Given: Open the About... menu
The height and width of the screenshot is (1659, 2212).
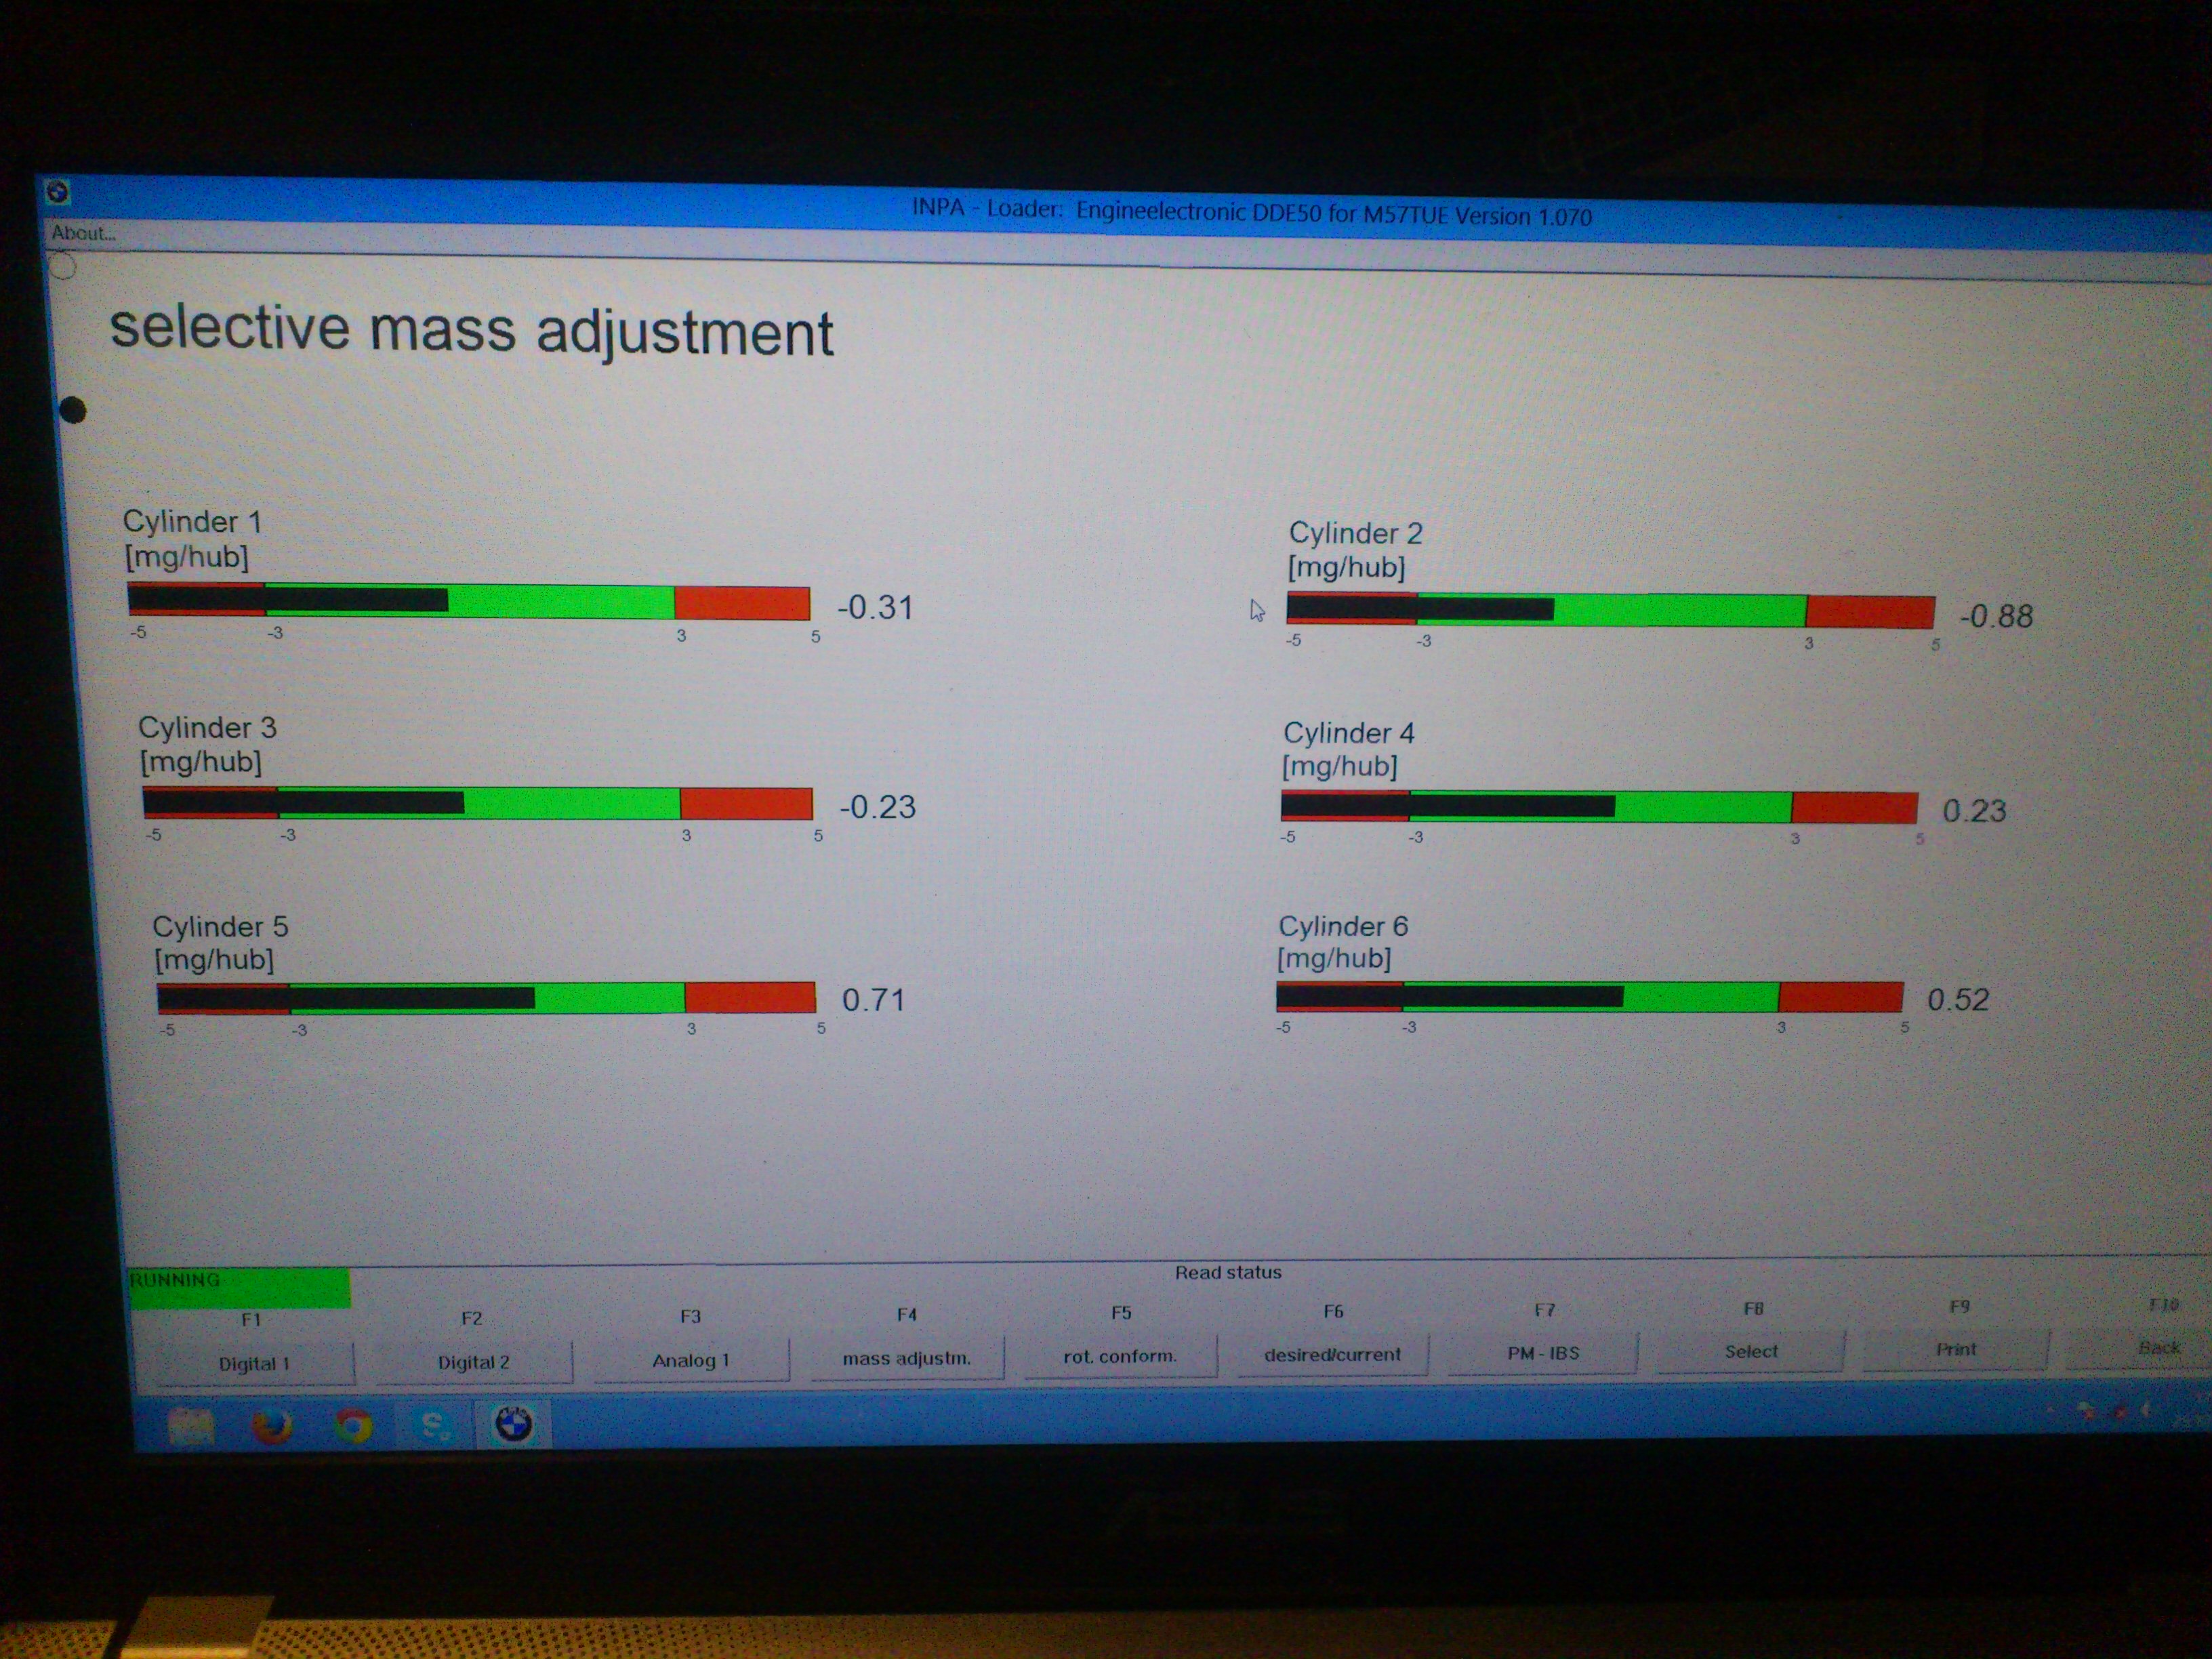Looking at the screenshot, I should click(83, 233).
